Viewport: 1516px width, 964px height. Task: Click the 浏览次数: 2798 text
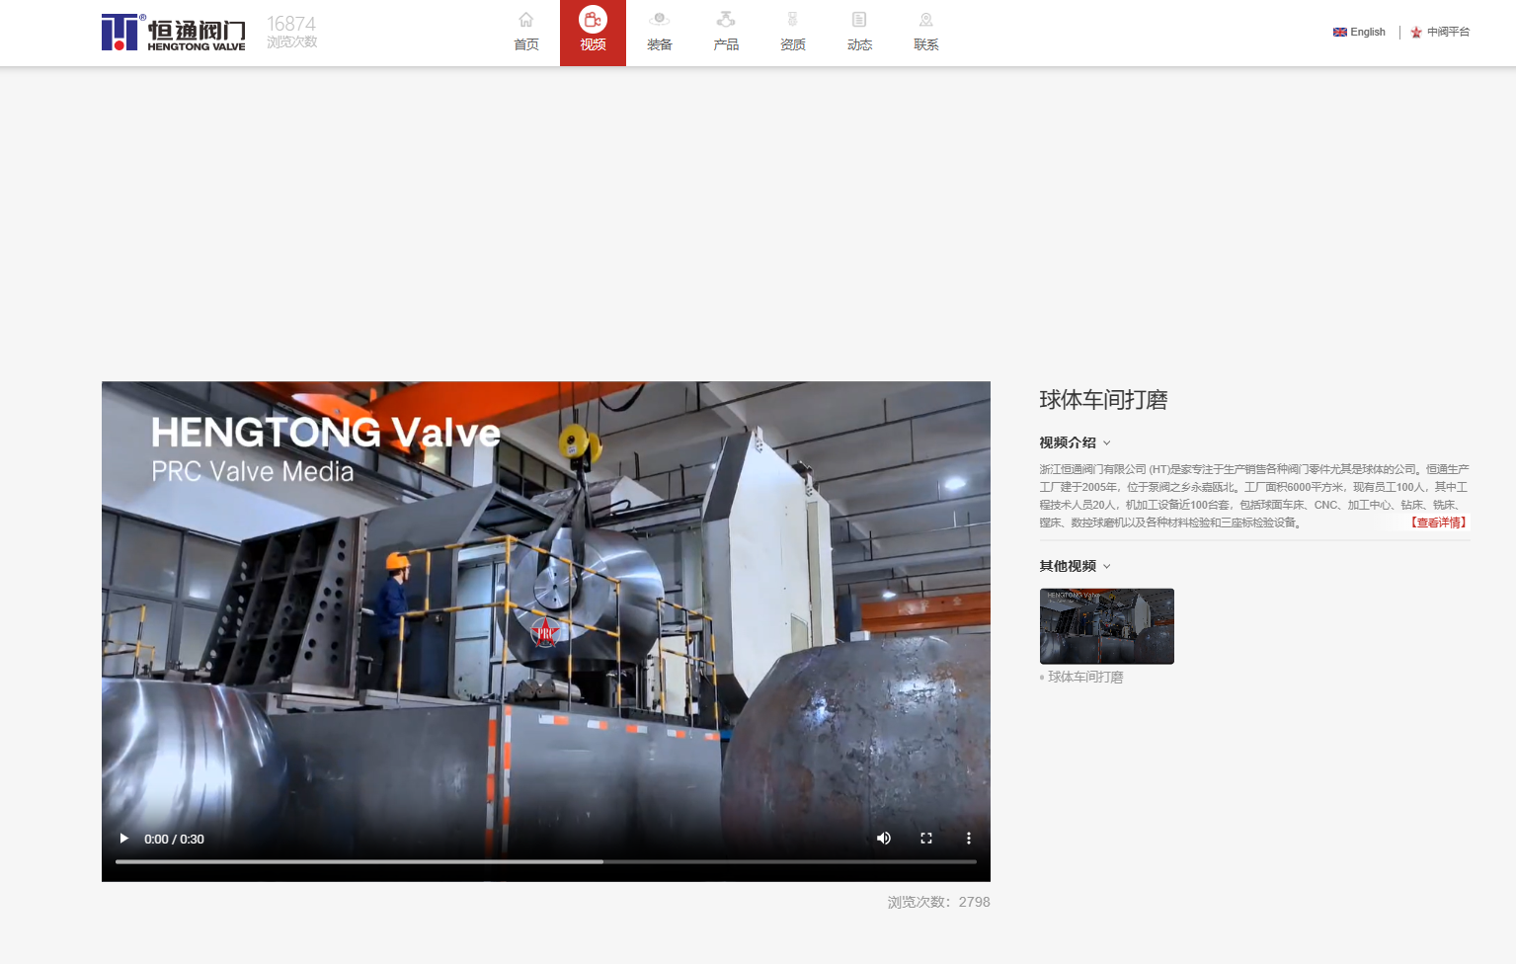(x=938, y=902)
